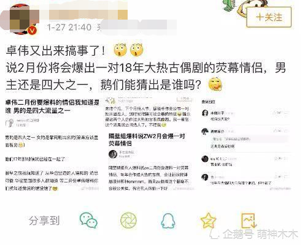
Task: Click the second shocked emoji
Action: tap(137, 50)
